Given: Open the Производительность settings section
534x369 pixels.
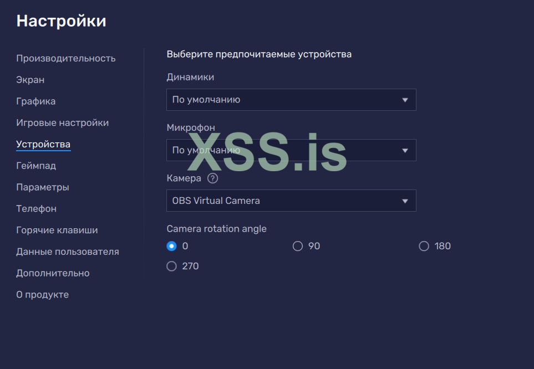Looking at the screenshot, I should (x=65, y=58).
